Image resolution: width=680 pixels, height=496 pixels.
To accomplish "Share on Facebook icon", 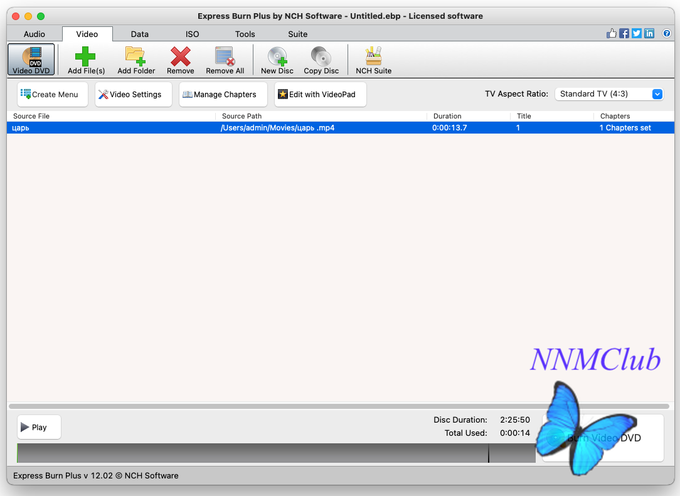I will [x=624, y=33].
